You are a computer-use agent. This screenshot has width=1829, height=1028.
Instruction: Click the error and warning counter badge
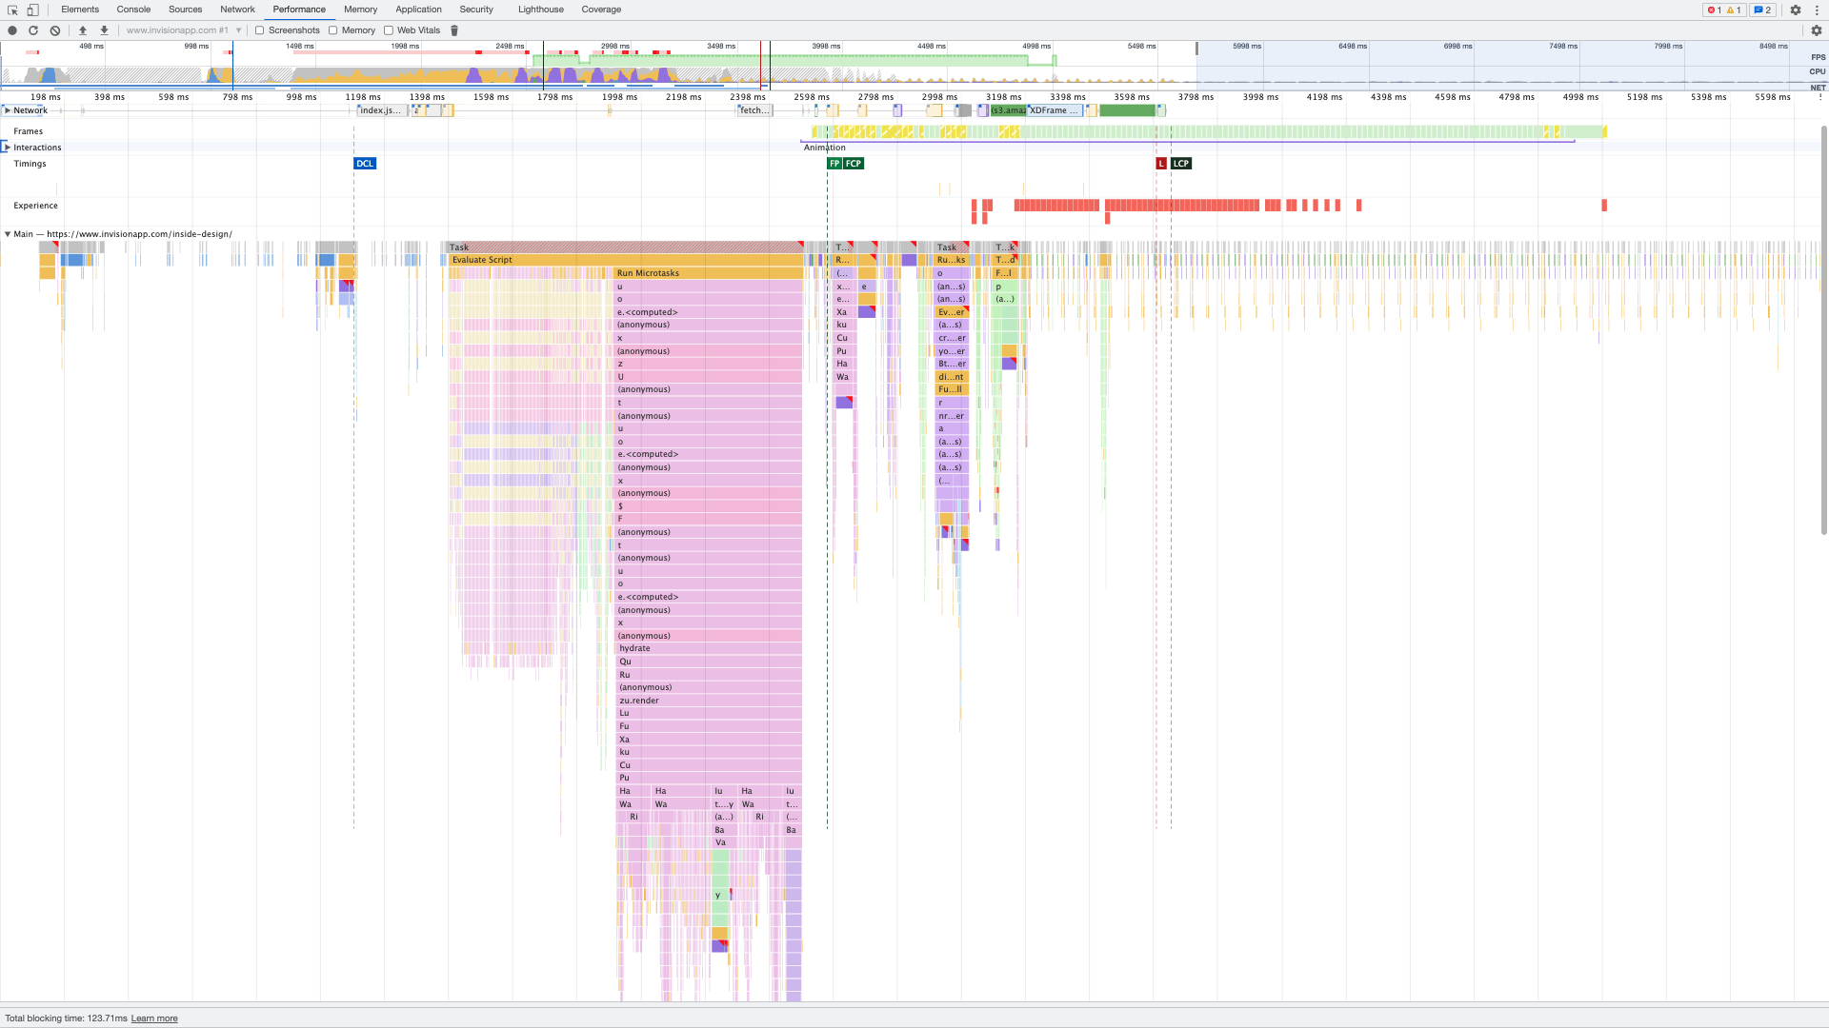(1724, 10)
